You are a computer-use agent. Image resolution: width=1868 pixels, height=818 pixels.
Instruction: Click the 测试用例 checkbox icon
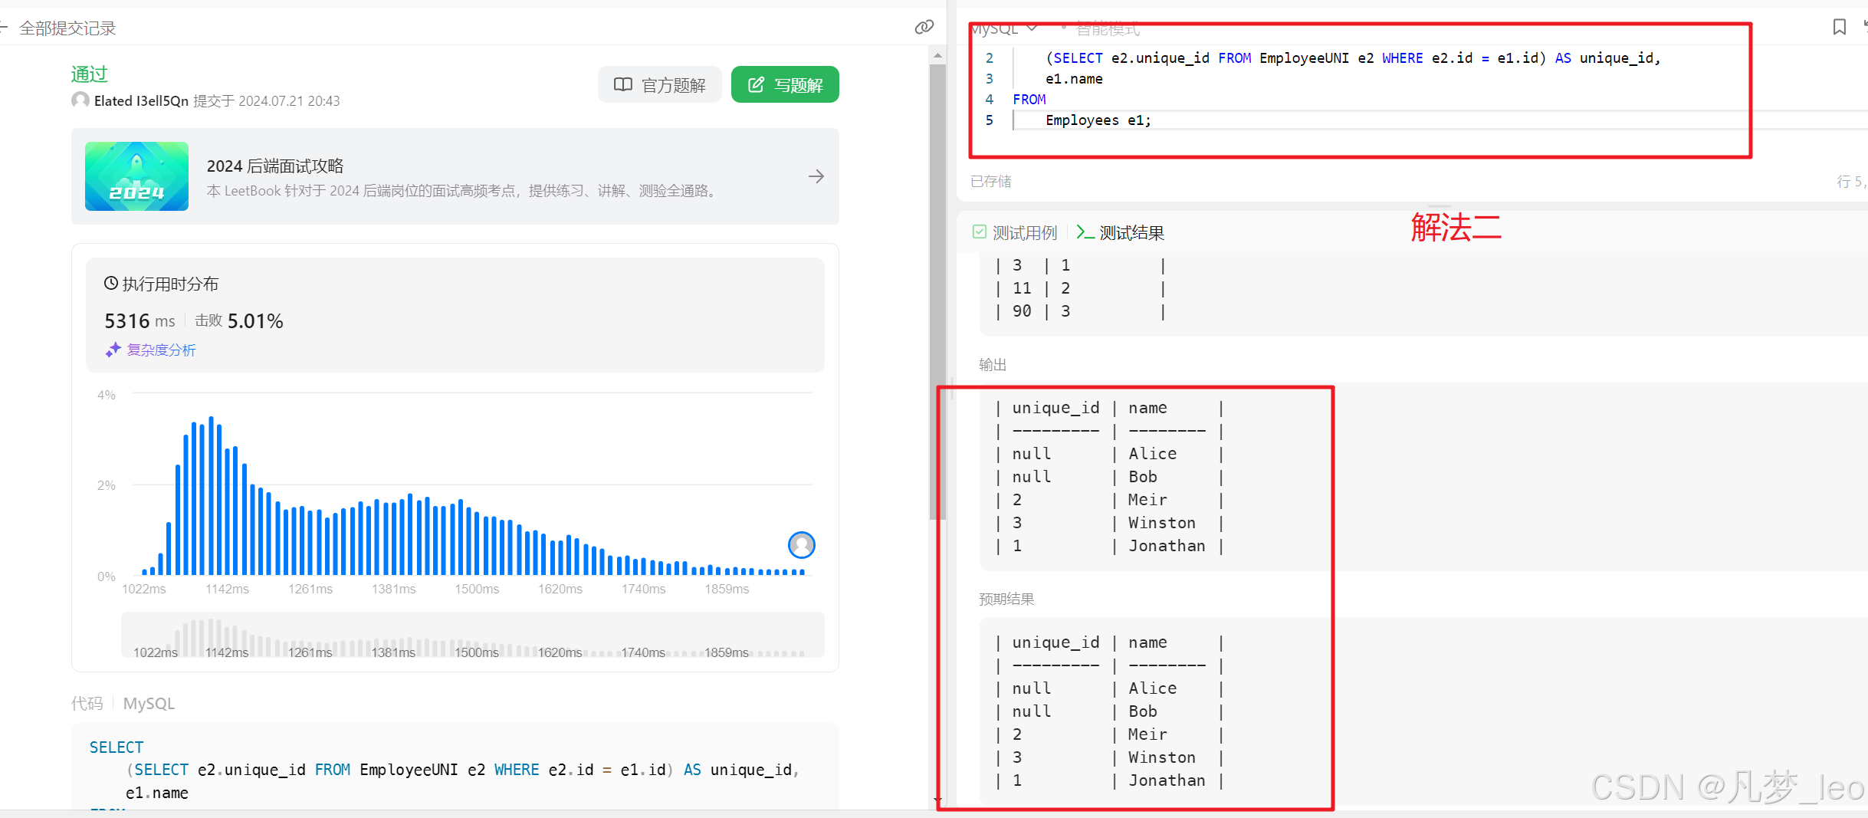(x=980, y=232)
